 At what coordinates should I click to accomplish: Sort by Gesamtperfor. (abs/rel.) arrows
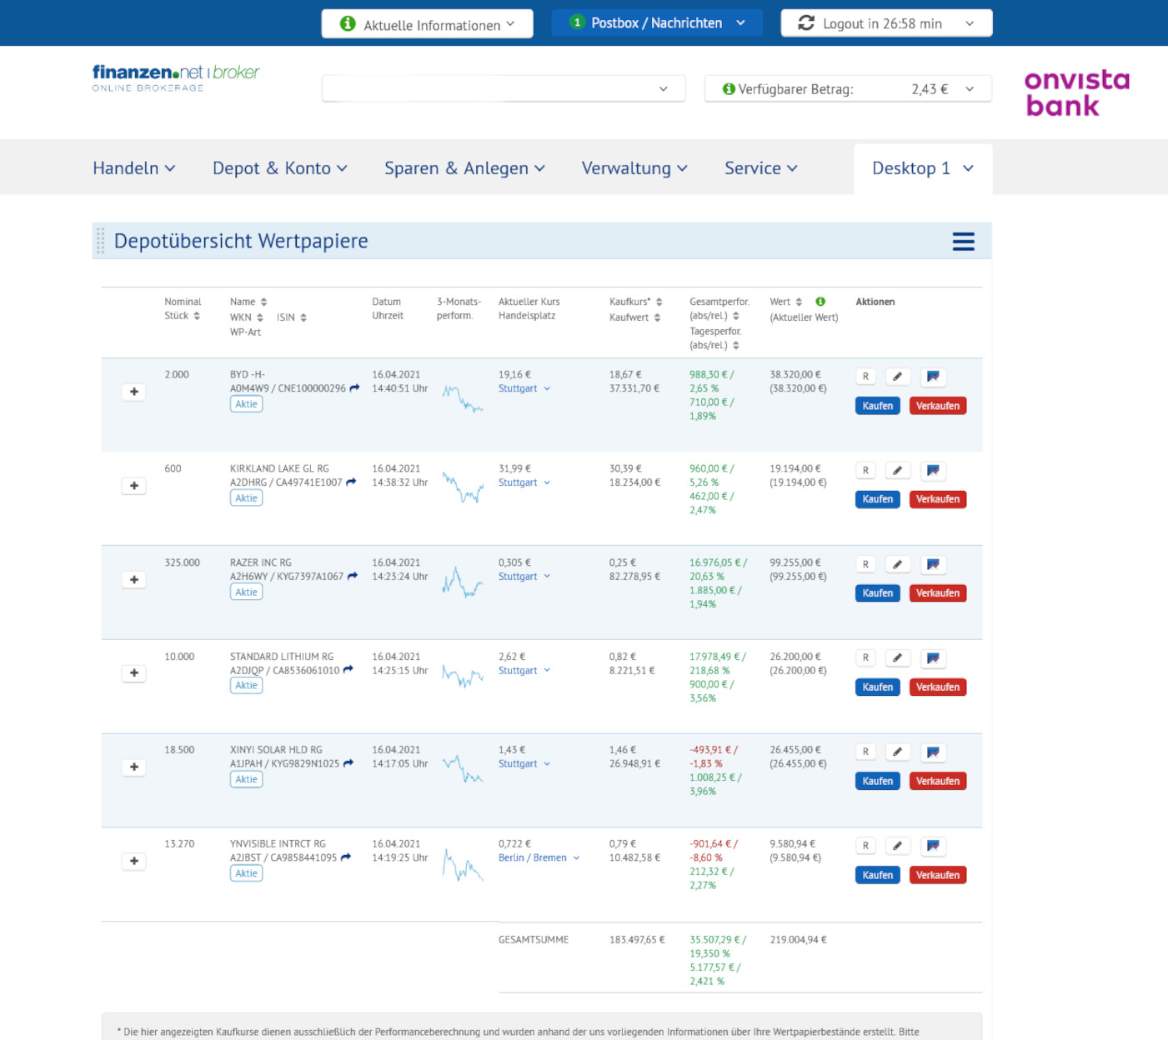coord(736,316)
